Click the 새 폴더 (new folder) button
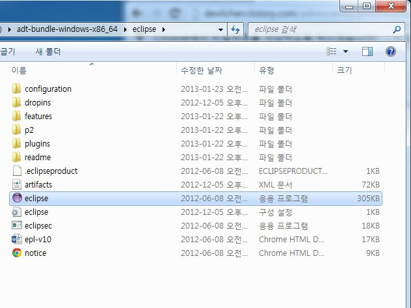Viewport: 411px width, 308px height. click(48, 51)
